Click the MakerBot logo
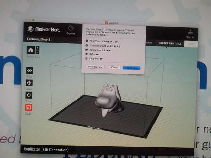The height and width of the screenshot is (158, 211). (44, 29)
